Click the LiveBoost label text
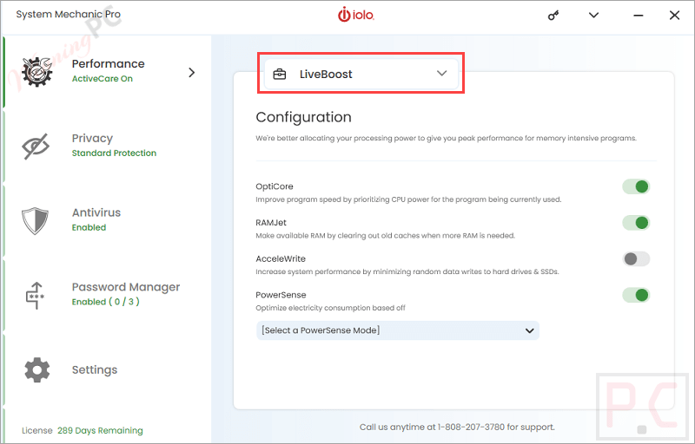The height and width of the screenshot is (444, 695). click(x=326, y=75)
